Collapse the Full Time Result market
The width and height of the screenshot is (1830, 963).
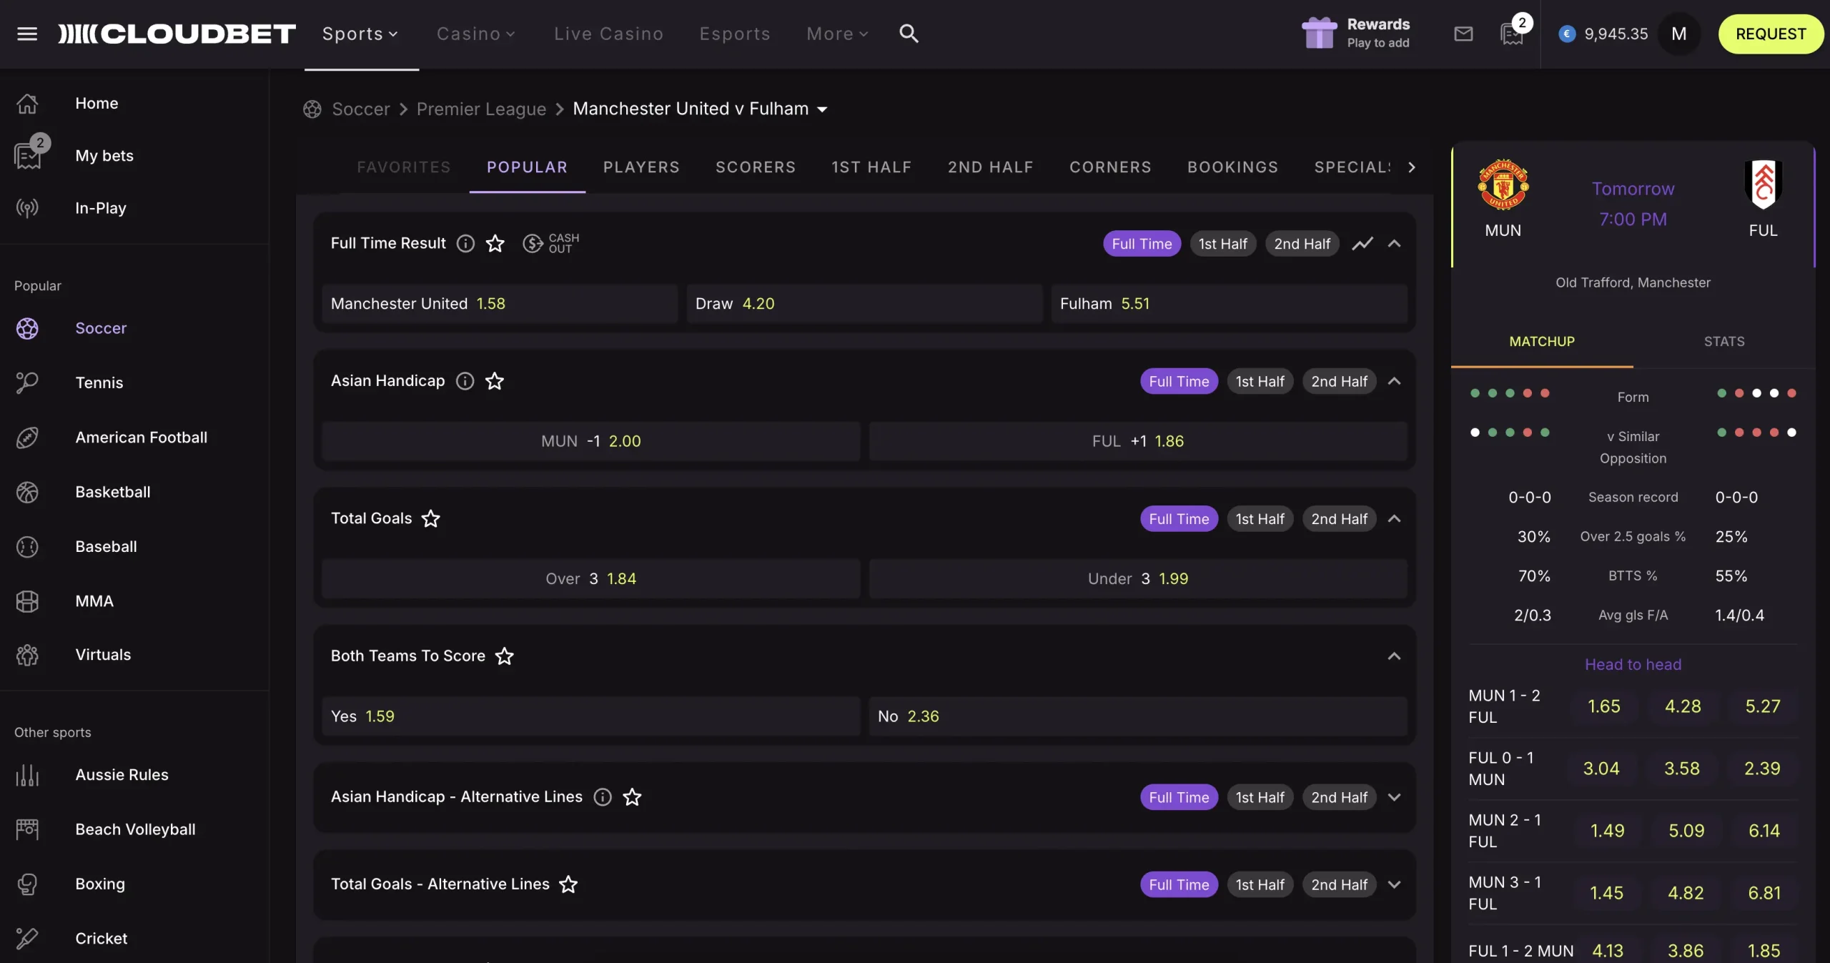1394,244
